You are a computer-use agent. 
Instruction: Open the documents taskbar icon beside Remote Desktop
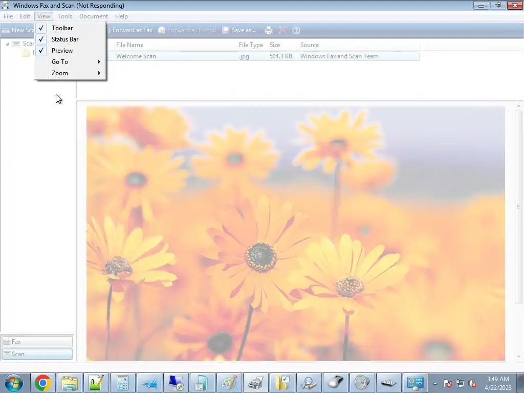203,383
